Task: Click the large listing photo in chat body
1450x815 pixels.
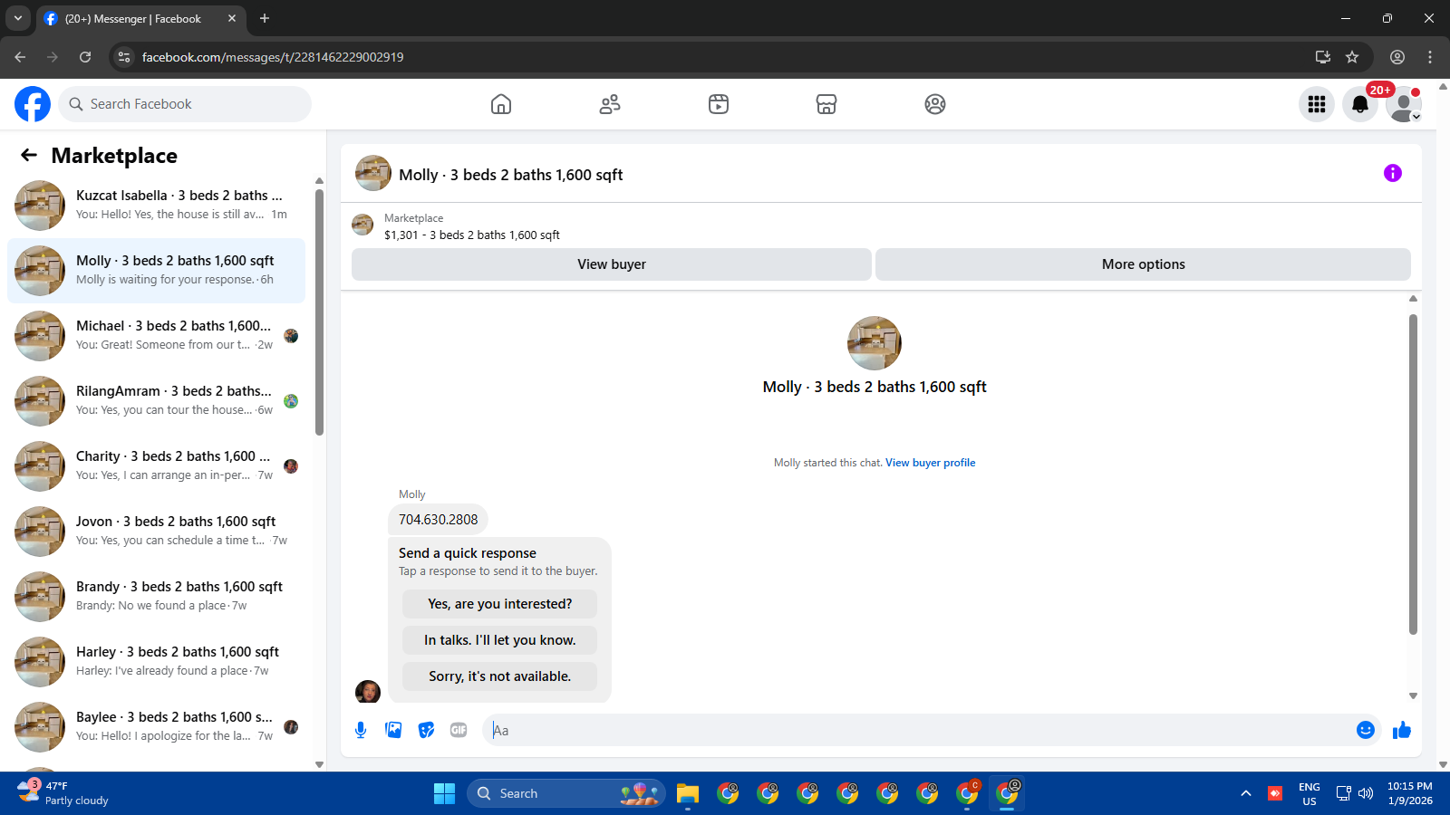Action: coord(875,343)
